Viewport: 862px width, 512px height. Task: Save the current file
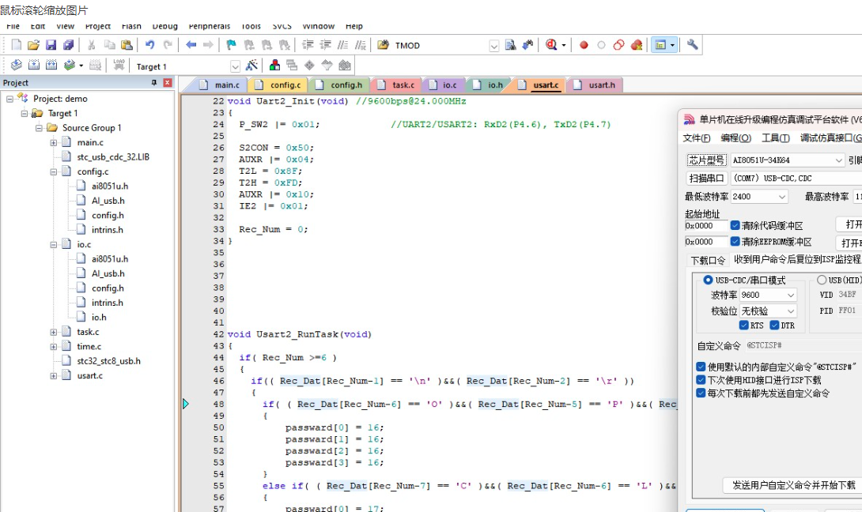(51, 45)
